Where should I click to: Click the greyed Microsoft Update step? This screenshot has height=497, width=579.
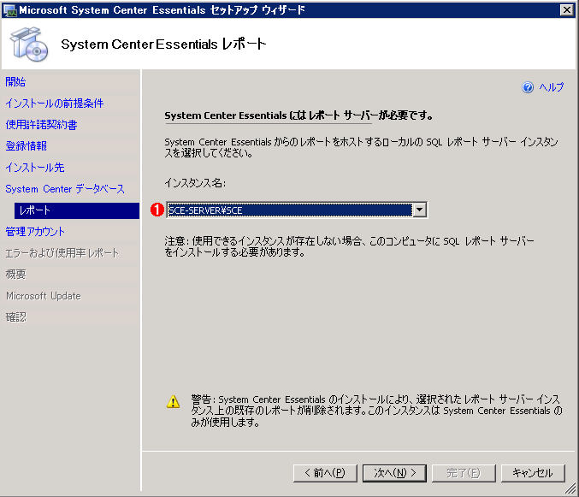click(44, 296)
